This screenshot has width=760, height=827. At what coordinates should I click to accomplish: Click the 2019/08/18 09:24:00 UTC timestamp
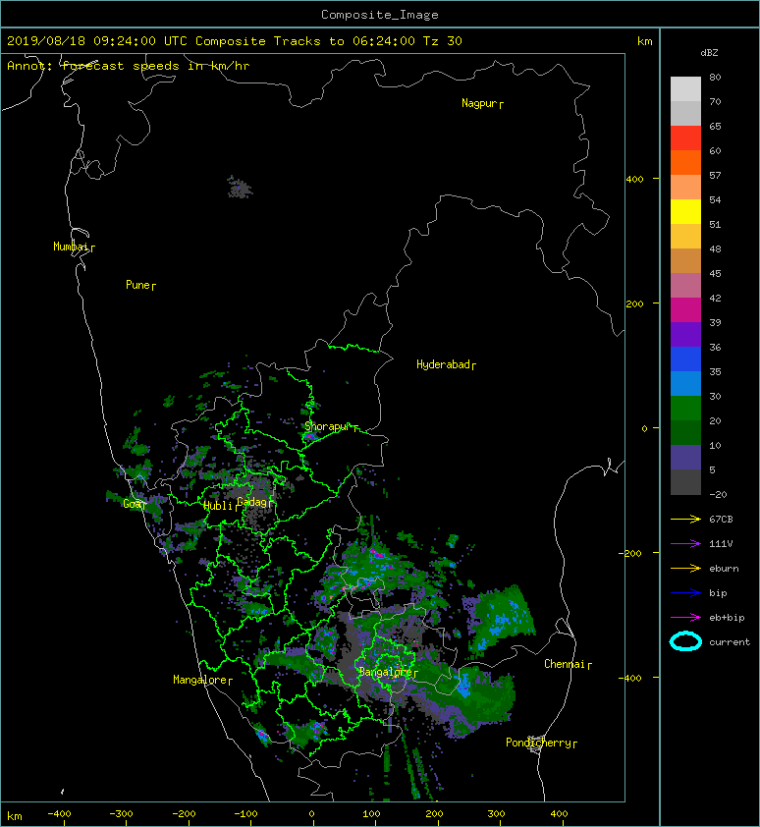click(97, 41)
